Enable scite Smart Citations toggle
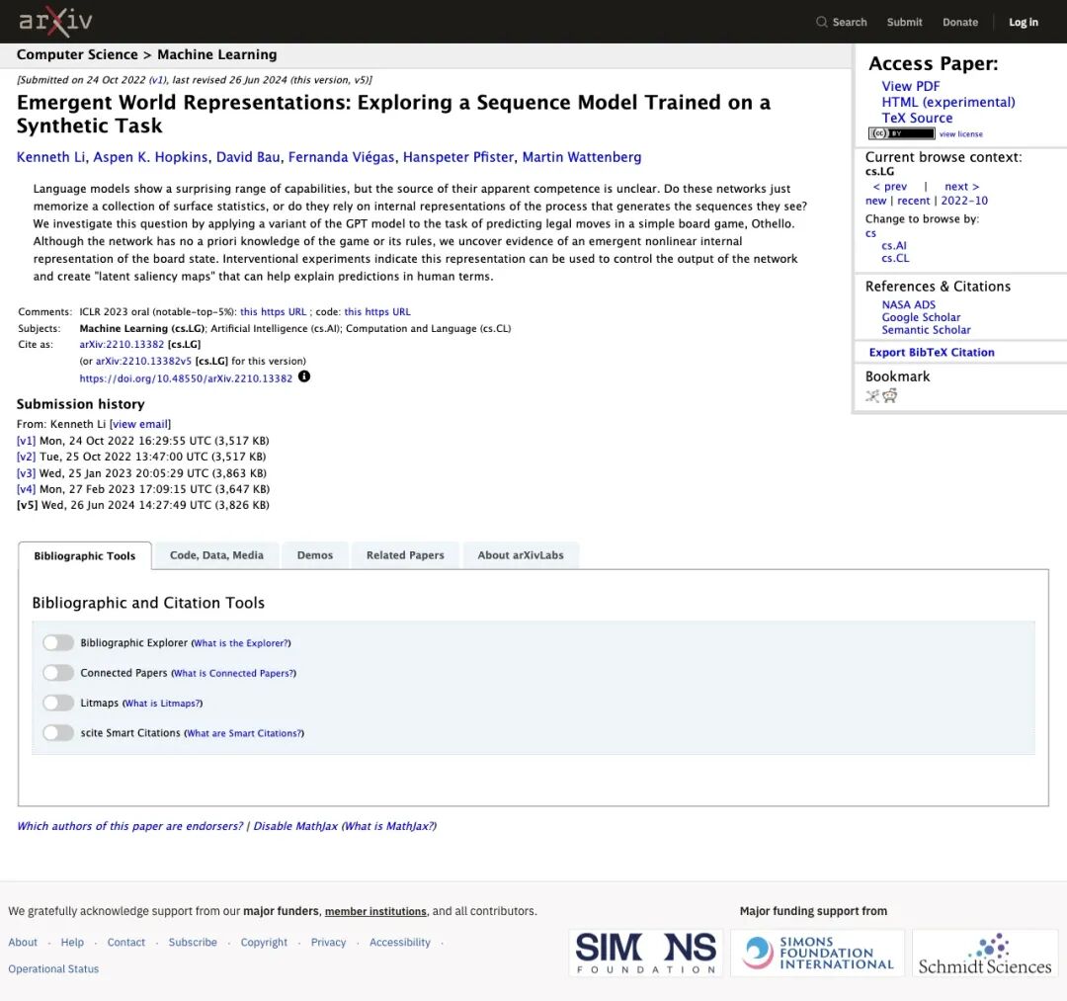 (58, 733)
